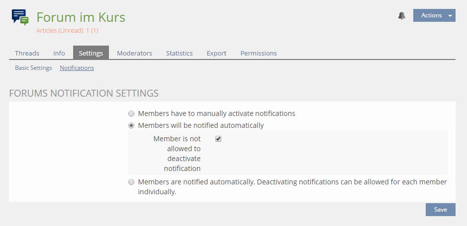Switch to the Export tab
The width and height of the screenshot is (467, 226).
pyautogui.click(x=216, y=53)
